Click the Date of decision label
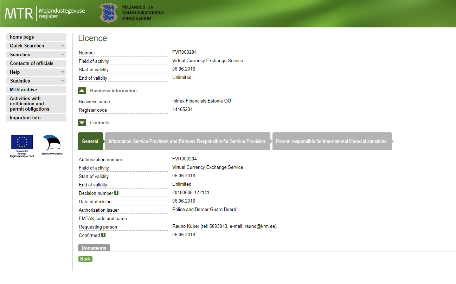Viewport: 456px width, 284px height. click(95, 202)
